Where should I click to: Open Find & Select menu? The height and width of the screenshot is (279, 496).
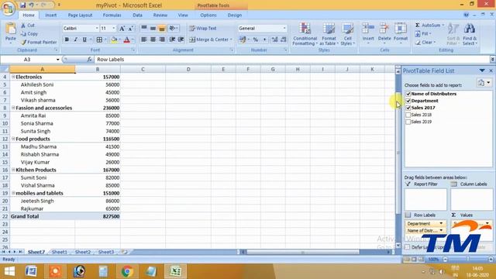tap(470, 34)
